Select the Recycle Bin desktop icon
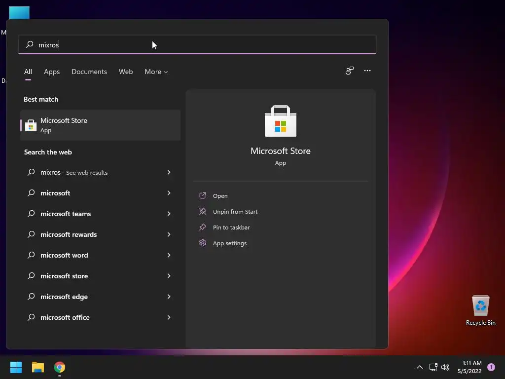Screen dimensions: 505x379 pyautogui.click(x=480, y=310)
